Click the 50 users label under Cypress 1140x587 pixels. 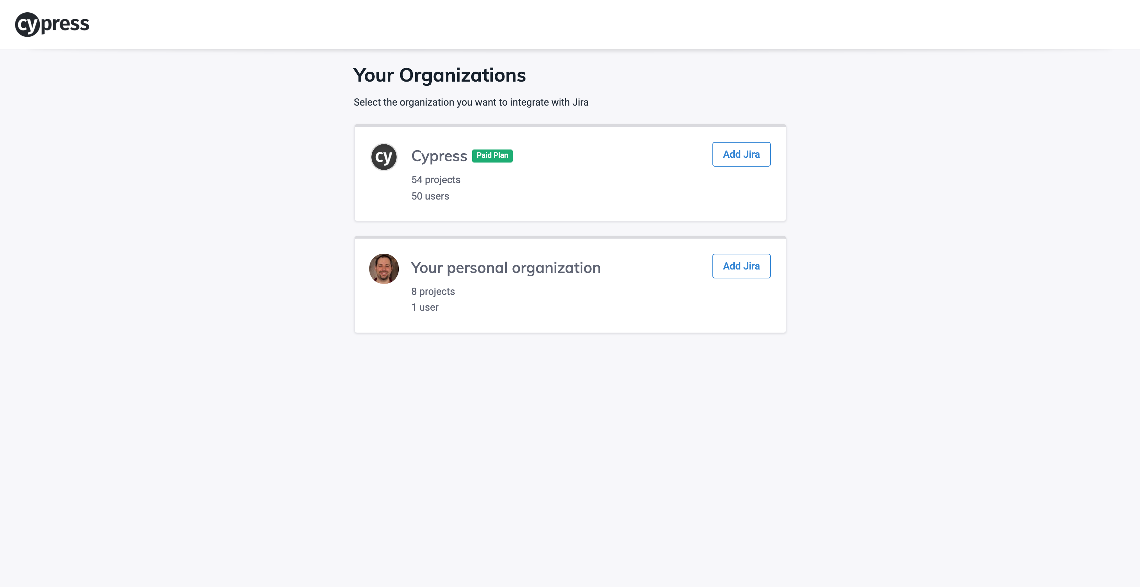click(x=430, y=196)
